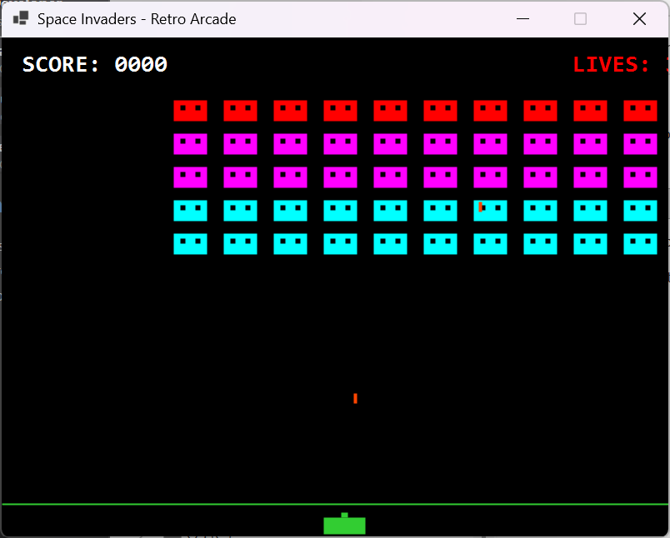
Task: Target third magenta invader in upper magenta row
Action: coord(291,144)
